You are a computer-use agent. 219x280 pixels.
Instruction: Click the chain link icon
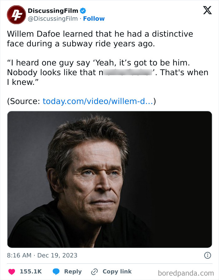point(94,272)
